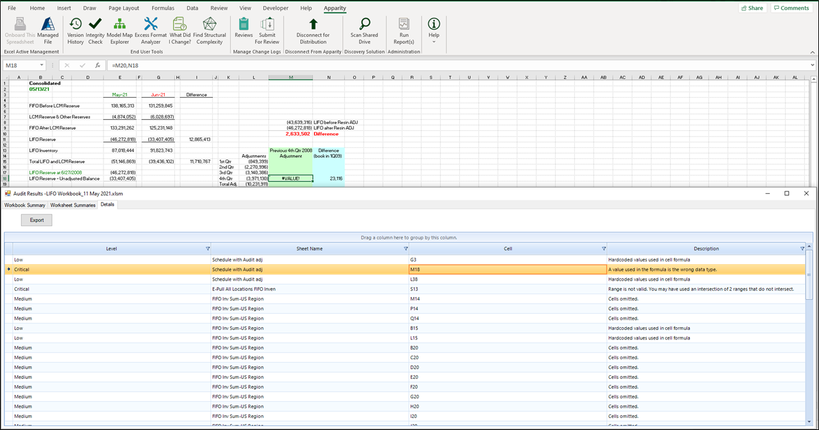Screen dimensions: 819x430
Task: Open the Description column filter dropdown
Action: point(802,249)
